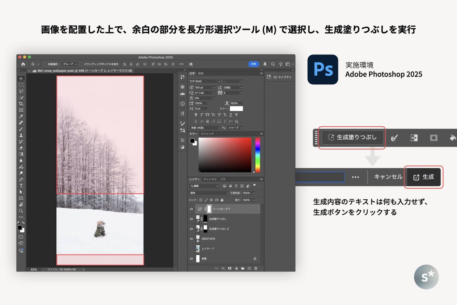The width and height of the screenshot is (457, 305).
Task: Add a layer mask from Layers footer
Action: 229,268
